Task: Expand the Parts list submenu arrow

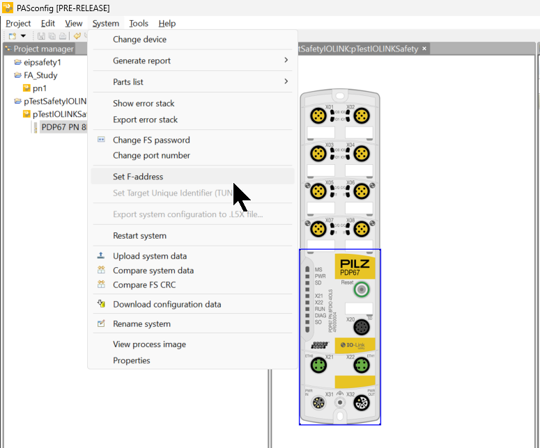Action: coord(286,81)
